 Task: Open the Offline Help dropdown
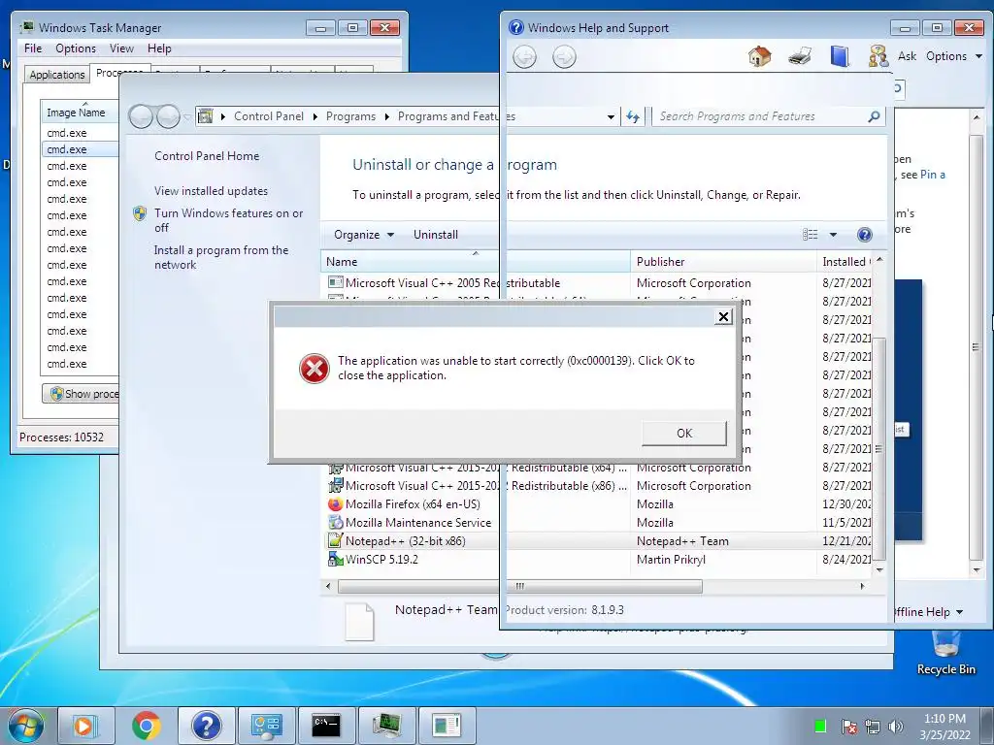(x=927, y=612)
